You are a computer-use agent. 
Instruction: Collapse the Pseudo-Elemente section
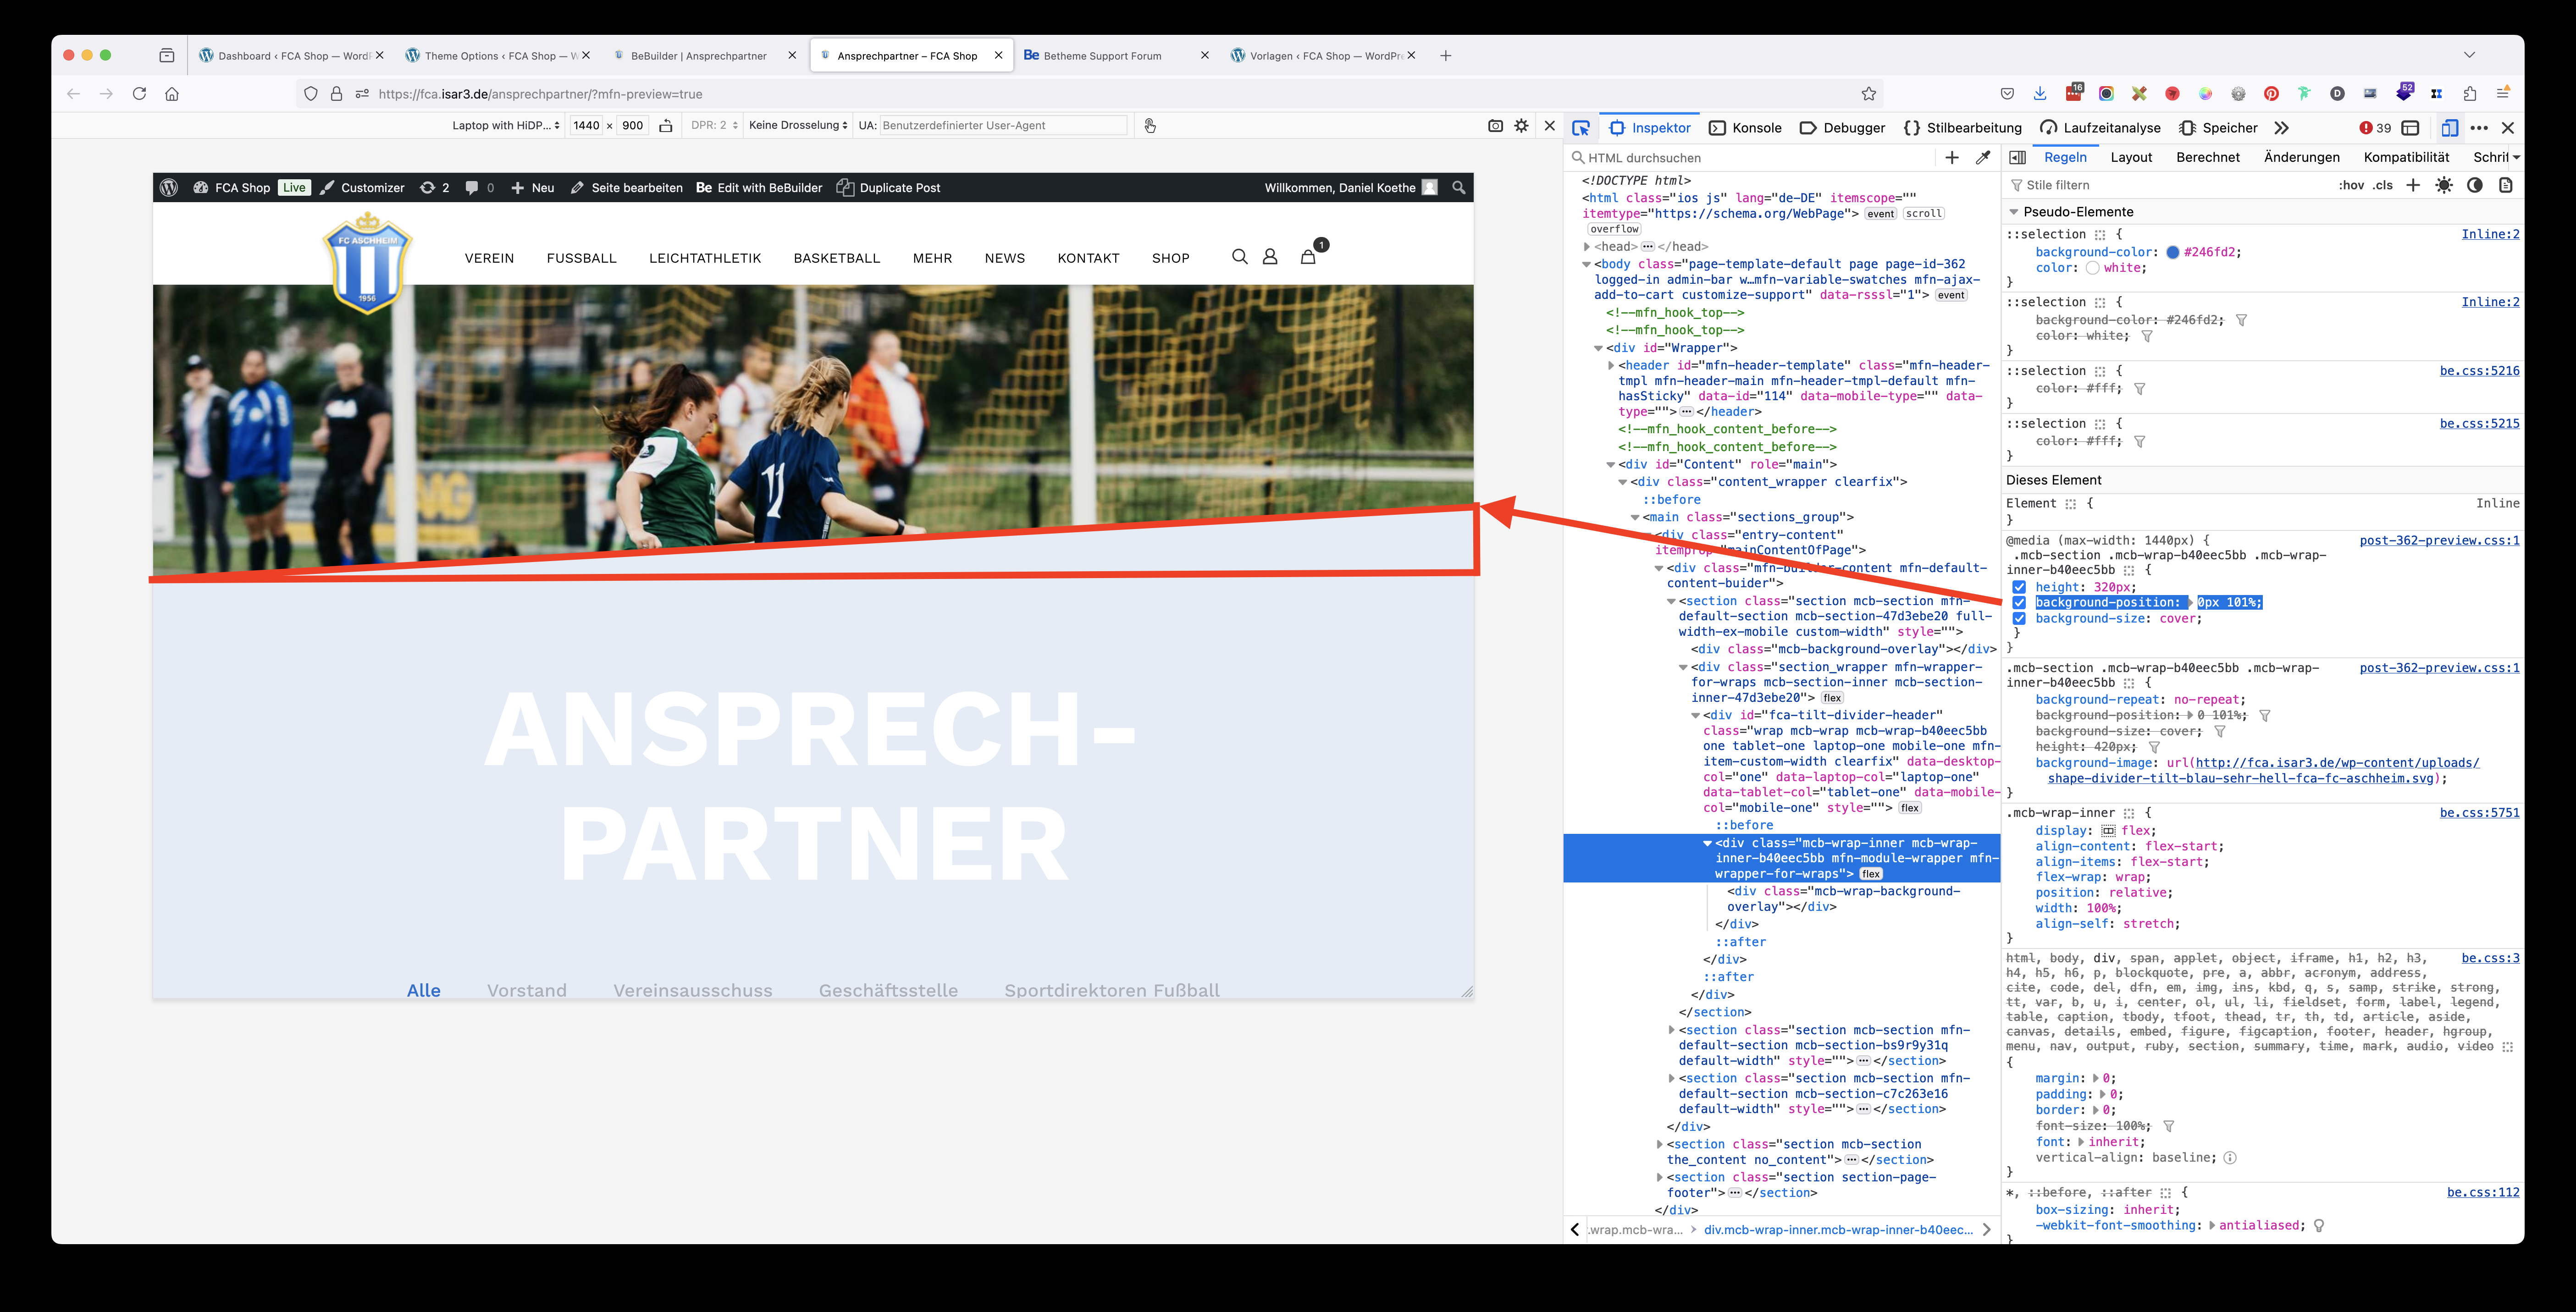(2014, 212)
